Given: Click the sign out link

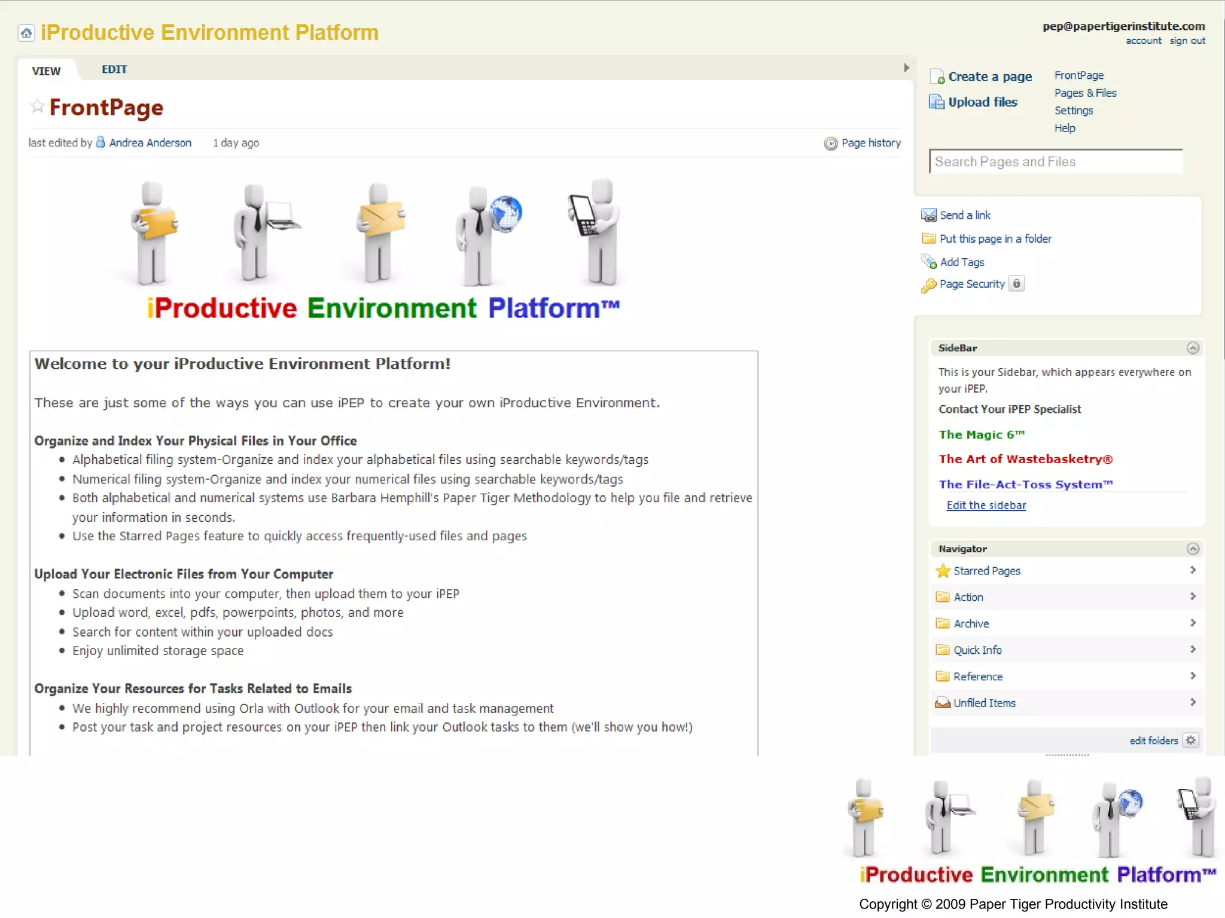Looking at the screenshot, I should pos(1187,41).
